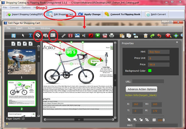The width and height of the screenshot is (186, 129).
Task: Open the Convert menu in main window
Action: [x=14, y=7]
